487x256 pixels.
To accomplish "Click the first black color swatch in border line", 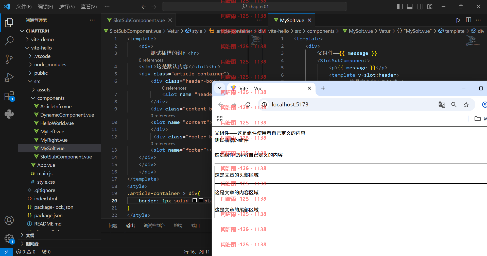I will click(195, 200).
